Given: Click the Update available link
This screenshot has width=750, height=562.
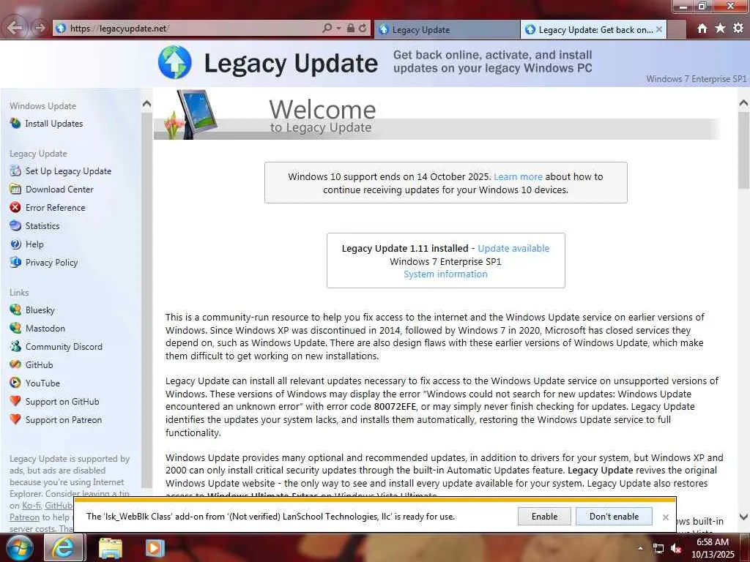Looking at the screenshot, I should coord(513,248).
